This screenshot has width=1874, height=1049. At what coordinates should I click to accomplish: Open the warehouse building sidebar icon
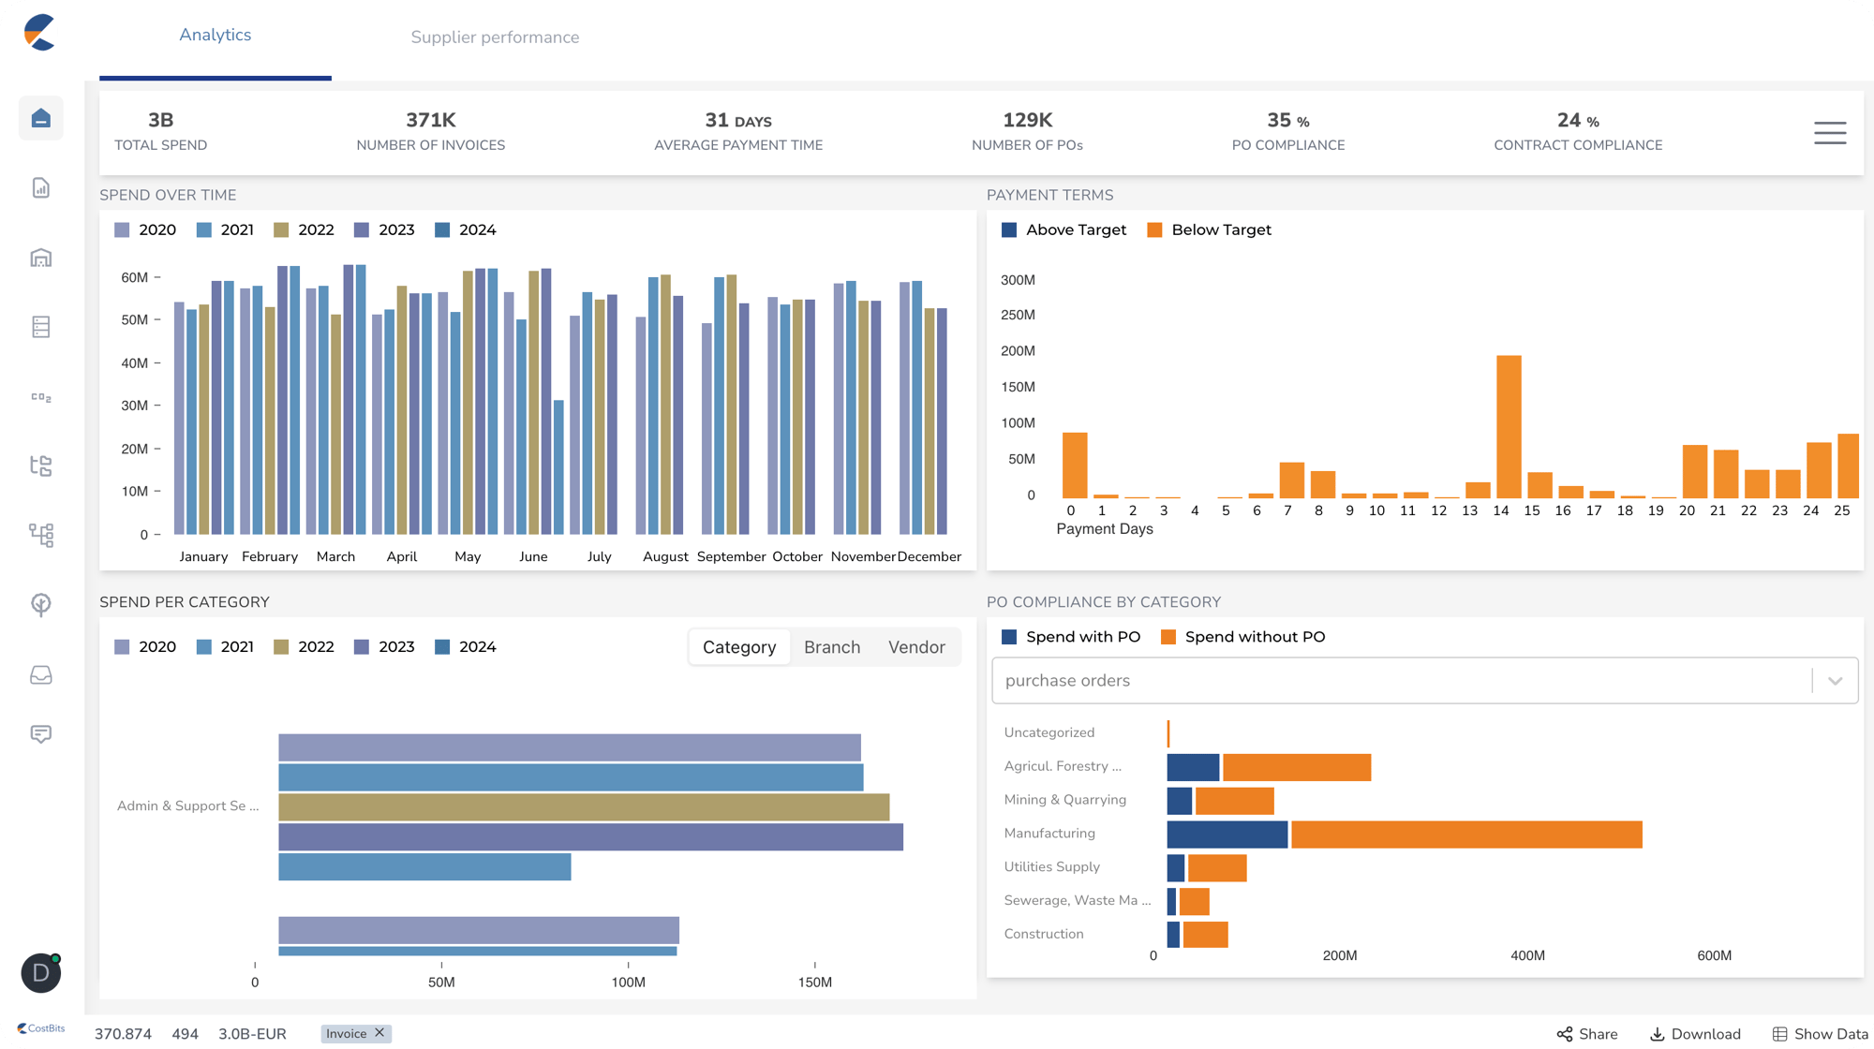coord(41,258)
